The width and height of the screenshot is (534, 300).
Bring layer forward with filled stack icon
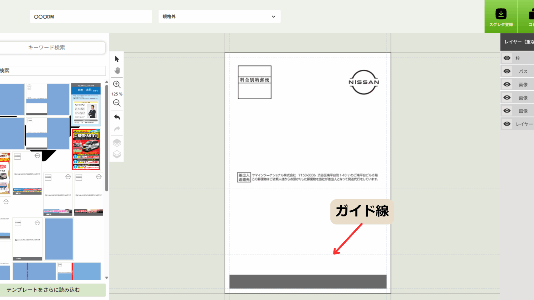coord(117,143)
